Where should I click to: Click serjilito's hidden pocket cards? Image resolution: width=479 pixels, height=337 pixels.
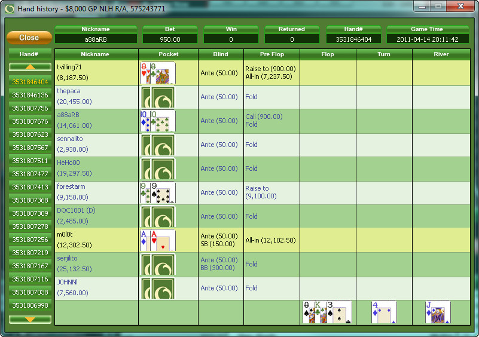coord(158,264)
